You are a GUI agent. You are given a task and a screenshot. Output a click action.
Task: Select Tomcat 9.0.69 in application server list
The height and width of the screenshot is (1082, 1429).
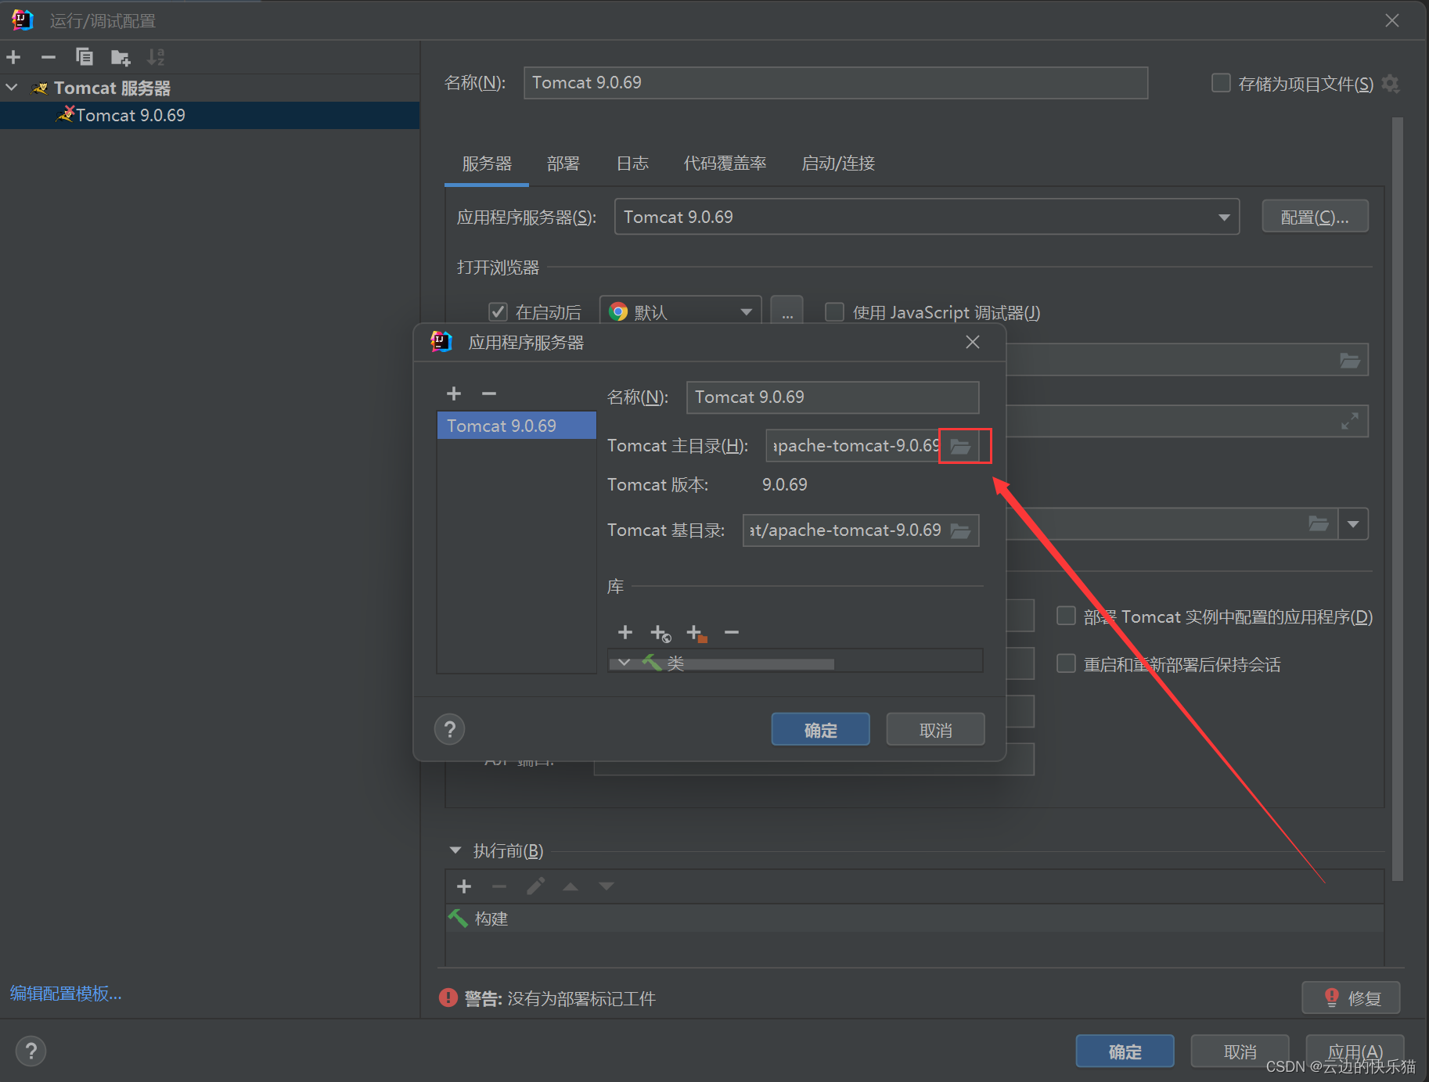tap(517, 426)
